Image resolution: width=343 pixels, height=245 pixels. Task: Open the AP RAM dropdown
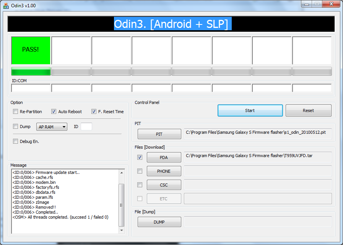click(x=52, y=127)
